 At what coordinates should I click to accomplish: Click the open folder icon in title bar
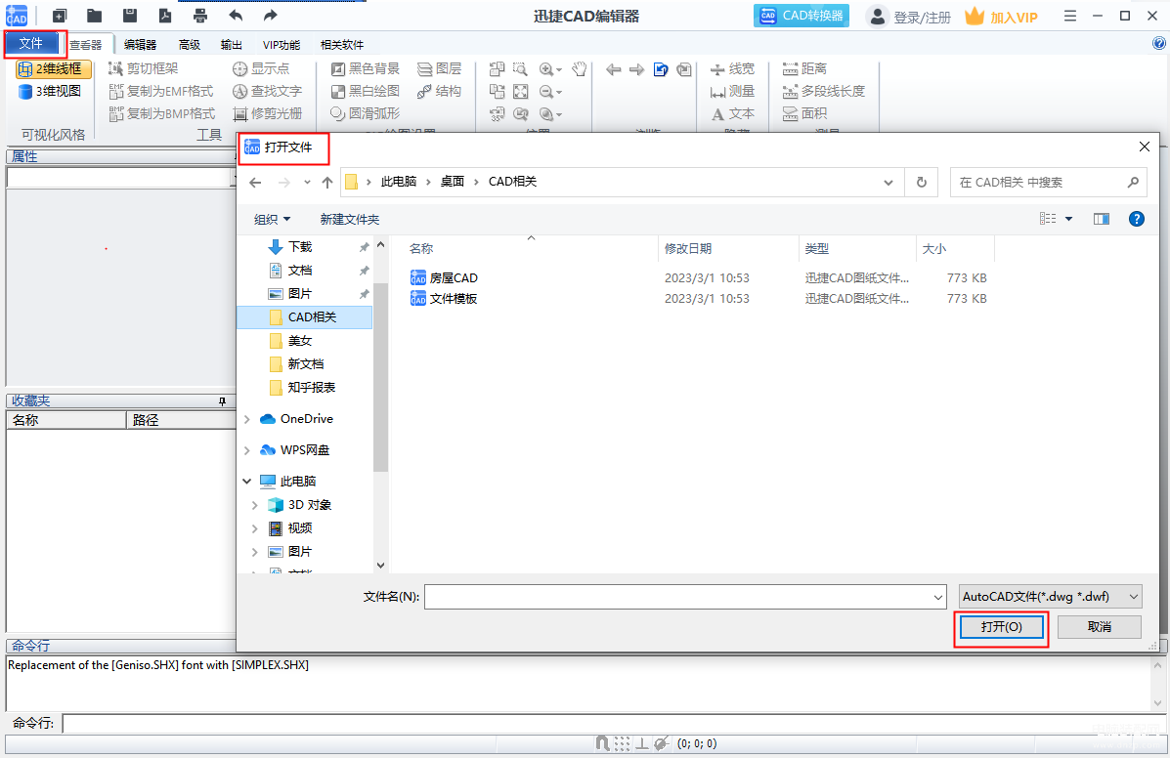[94, 16]
